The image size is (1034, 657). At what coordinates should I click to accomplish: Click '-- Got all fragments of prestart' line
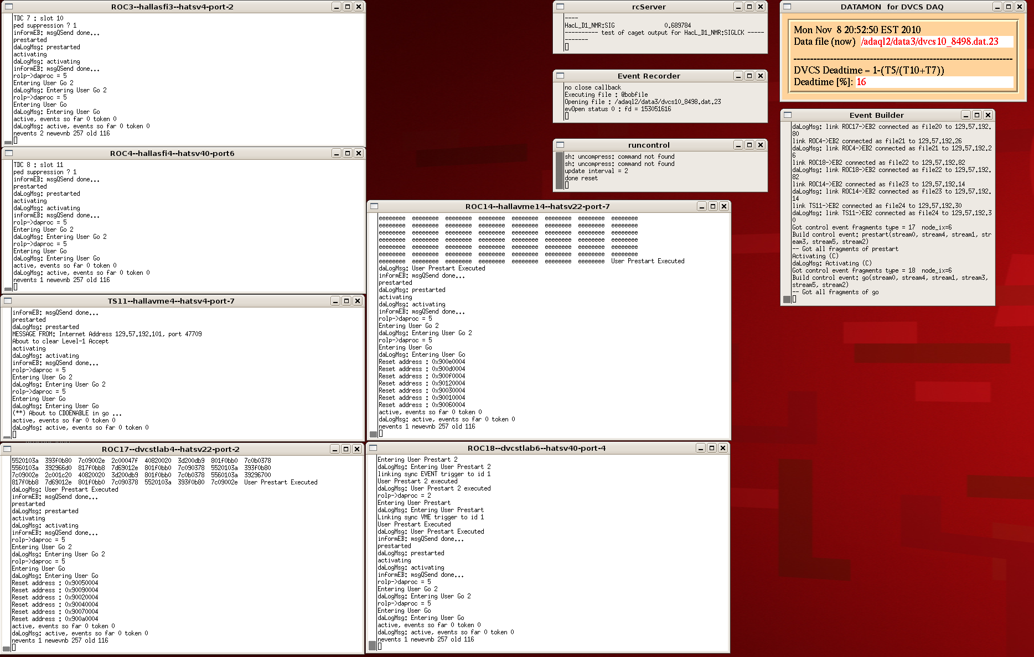point(845,249)
